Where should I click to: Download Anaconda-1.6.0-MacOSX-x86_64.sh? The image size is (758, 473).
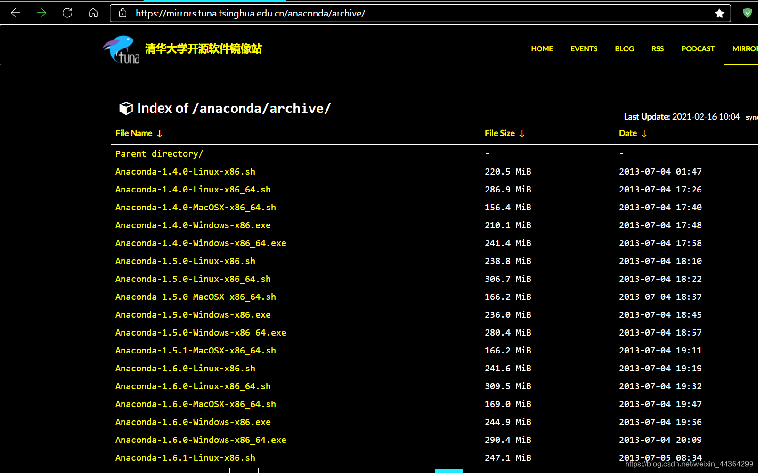(196, 404)
